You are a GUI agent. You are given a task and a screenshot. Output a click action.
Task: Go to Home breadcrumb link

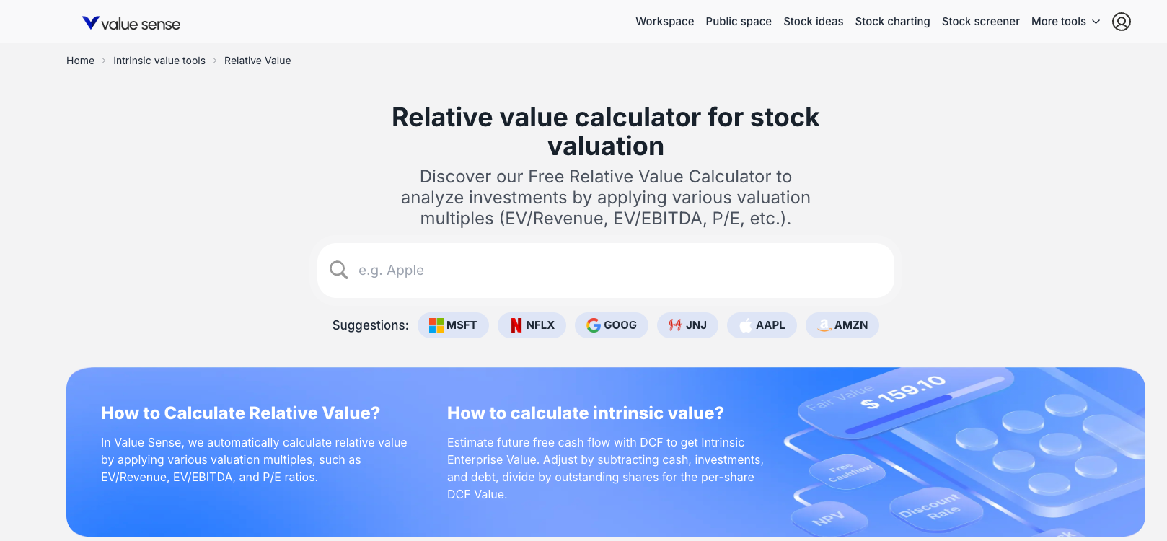(x=80, y=61)
